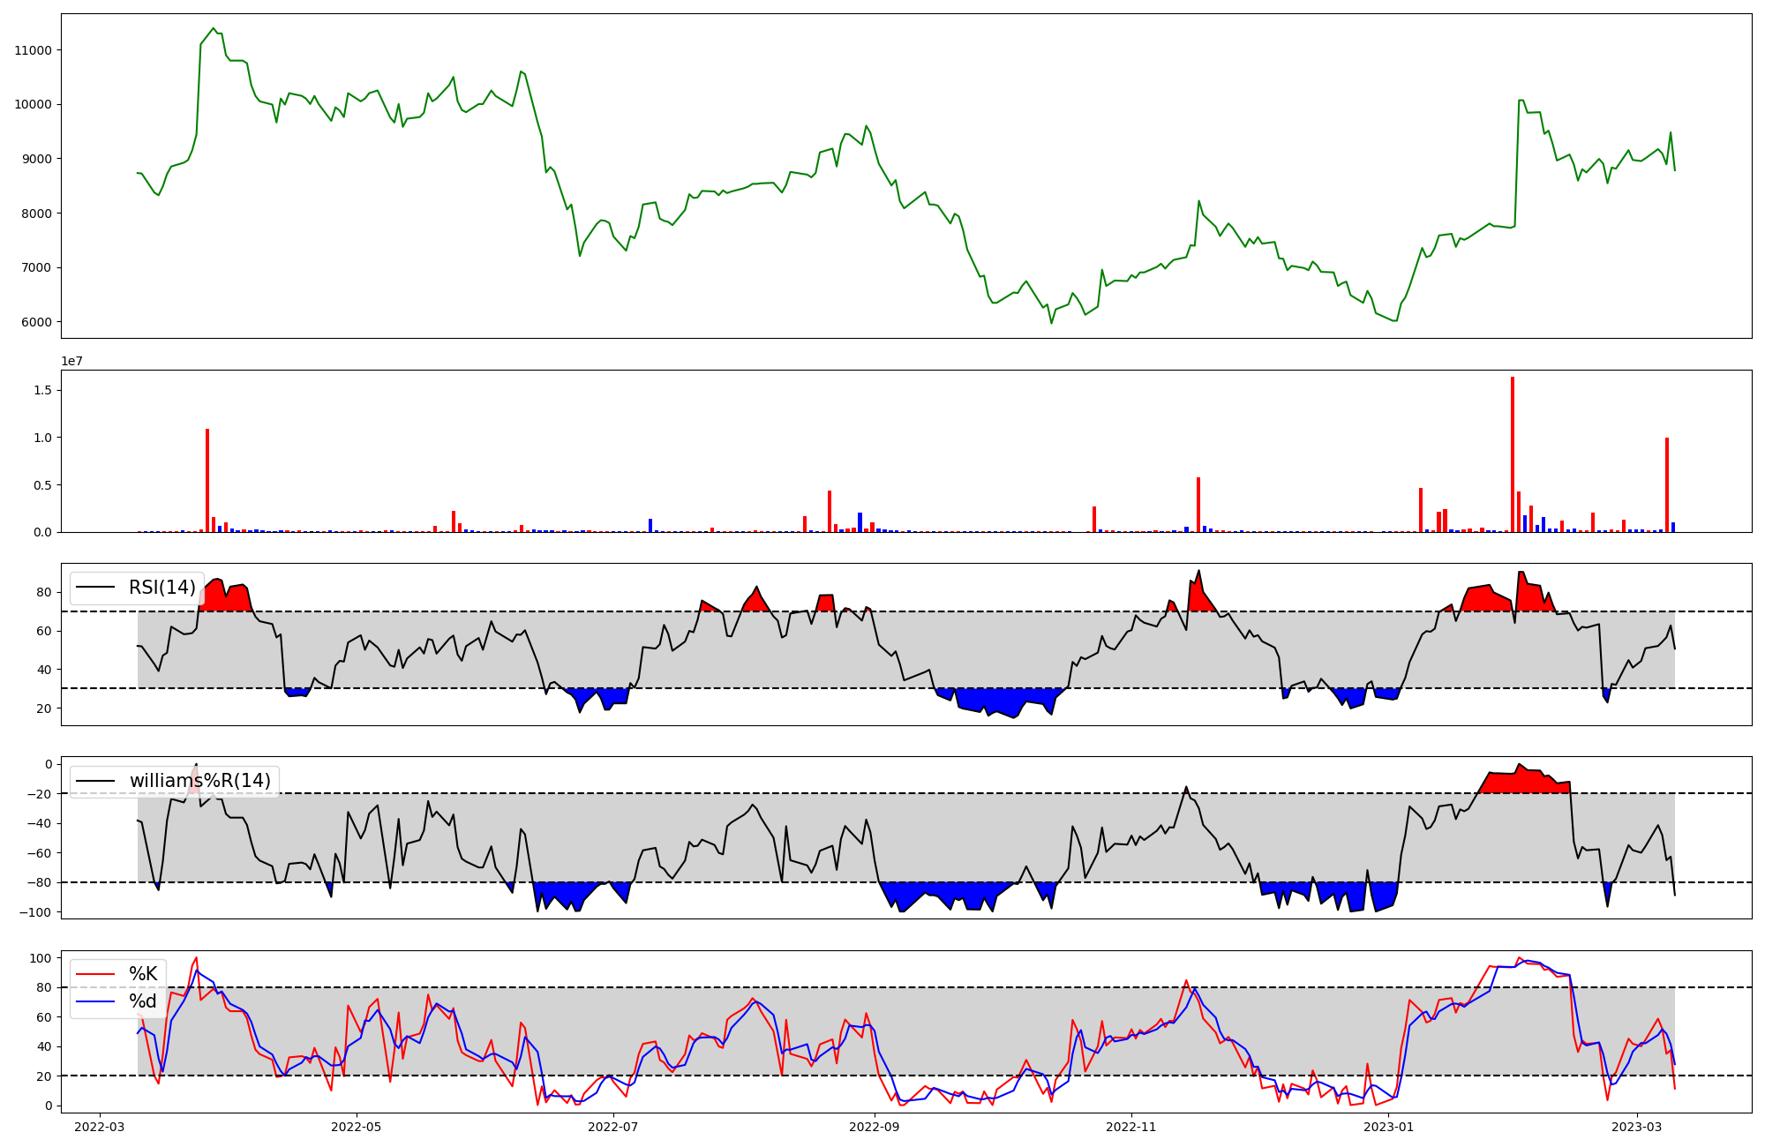Click the tallest red volume bar

(x=1513, y=454)
